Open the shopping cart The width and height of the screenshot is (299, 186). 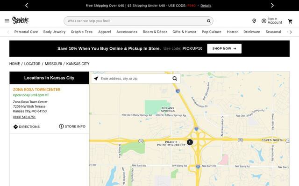point(290,21)
